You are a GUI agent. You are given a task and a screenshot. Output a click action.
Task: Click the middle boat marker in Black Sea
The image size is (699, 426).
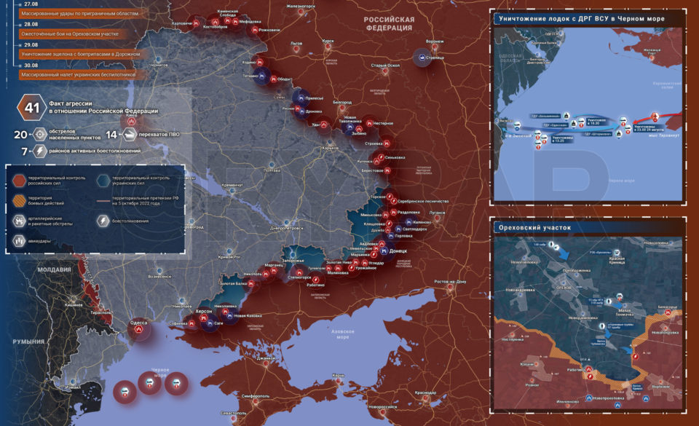tap(149, 383)
